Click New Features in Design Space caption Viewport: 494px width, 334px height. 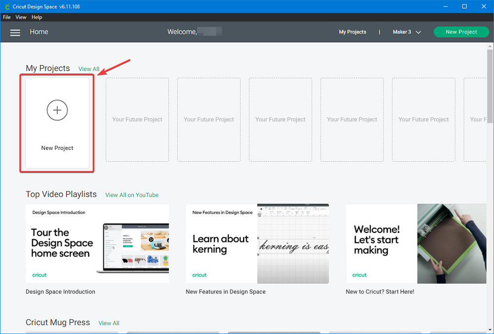226,292
